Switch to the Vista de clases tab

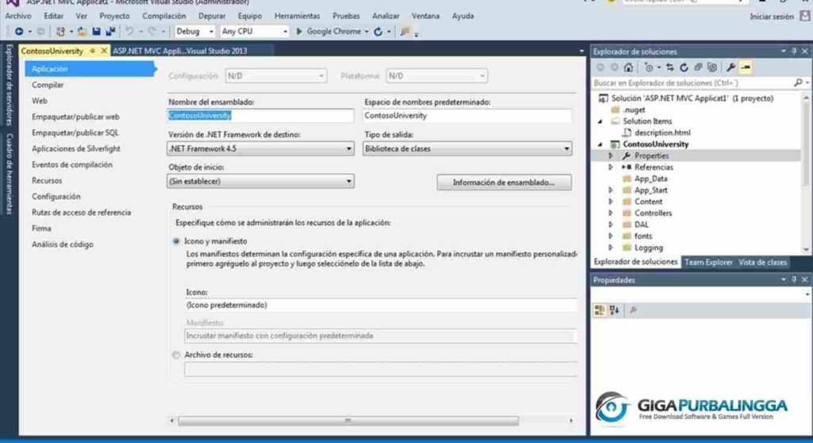[763, 263]
